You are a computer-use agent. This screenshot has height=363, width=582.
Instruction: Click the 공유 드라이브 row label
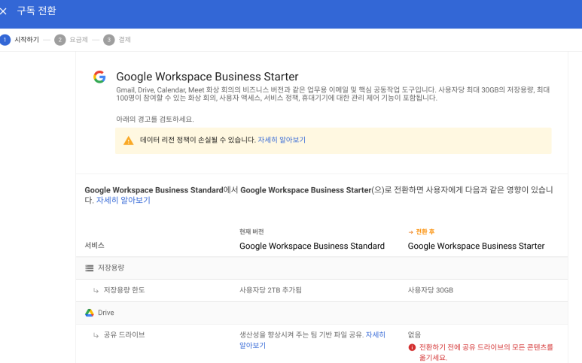(124, 335)
